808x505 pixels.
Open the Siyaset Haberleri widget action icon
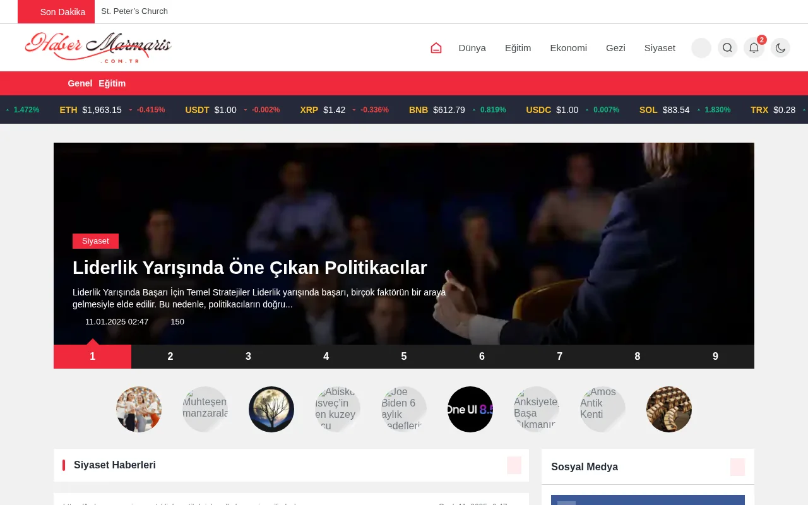(514, 465)
